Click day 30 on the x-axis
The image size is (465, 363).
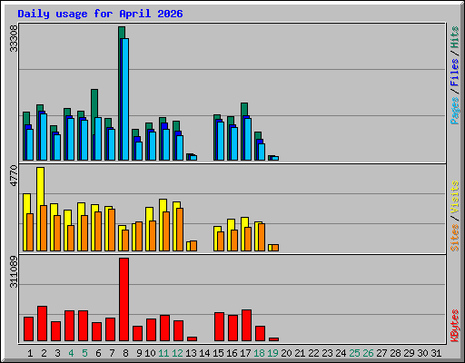(x=422, y=353)
